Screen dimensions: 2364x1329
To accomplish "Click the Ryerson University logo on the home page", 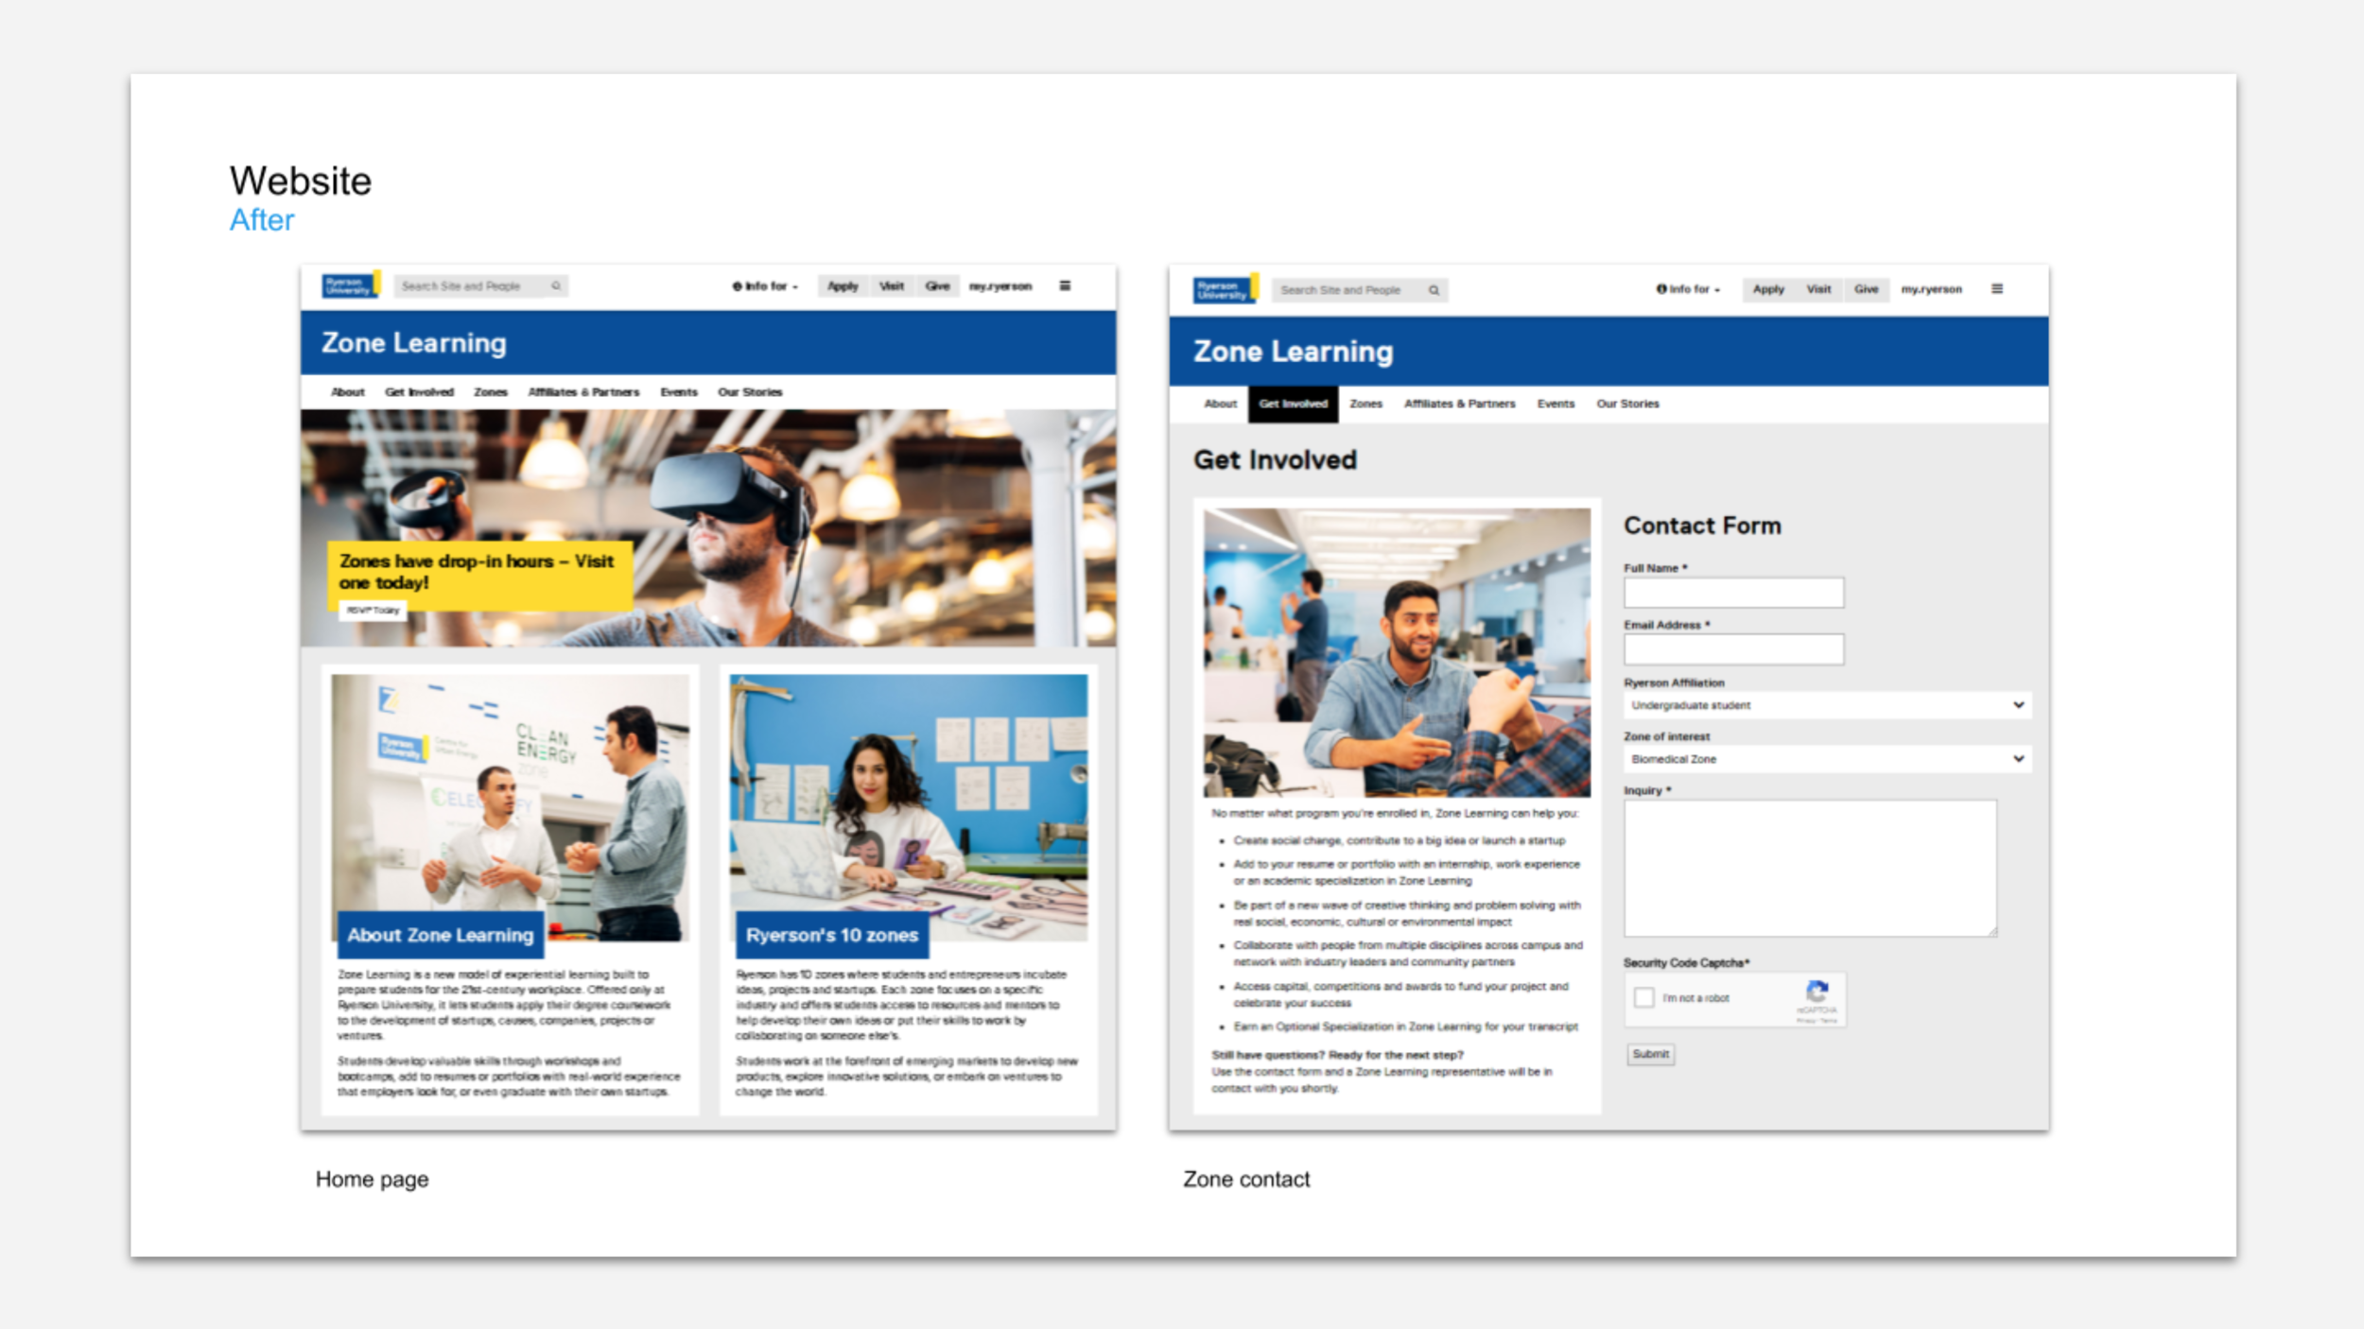I will pyautogui.click(x=350, y=285).
